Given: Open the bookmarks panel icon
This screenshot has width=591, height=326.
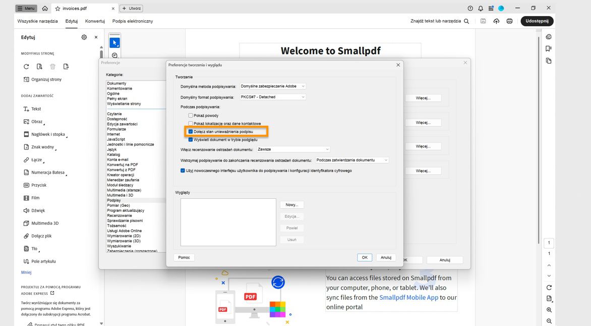Looking at the screenshot, I should (549, 48).
